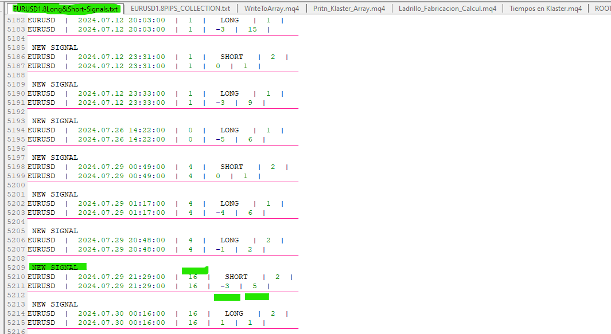Click value 16 on line 5210
The height and width of the screenshot is (334, 611).
click(x=193, y=277)
